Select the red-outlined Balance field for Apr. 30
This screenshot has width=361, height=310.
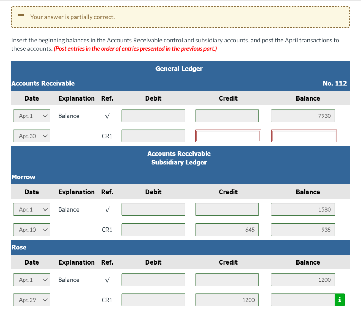pos(303,136)
